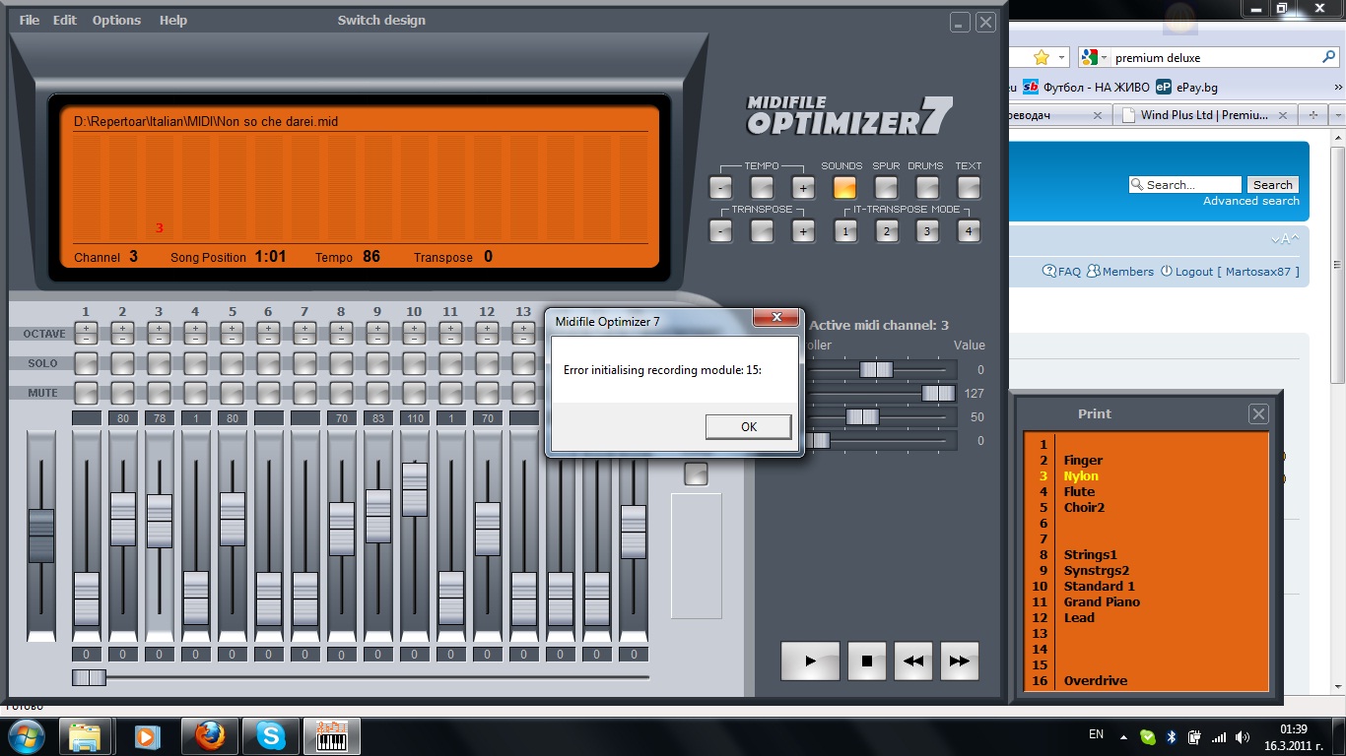This screenshot has height=756, width=1346.
Task: Solo mixer channel 10
Action: [414, 363]
